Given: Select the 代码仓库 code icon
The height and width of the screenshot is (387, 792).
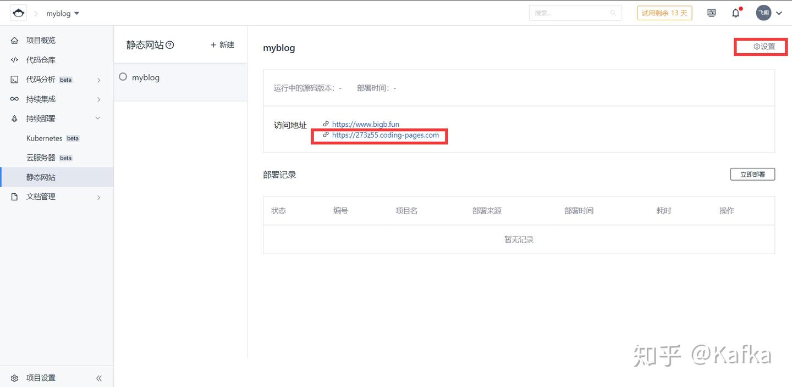Looking at the screenshot, I should pos(15,60).
